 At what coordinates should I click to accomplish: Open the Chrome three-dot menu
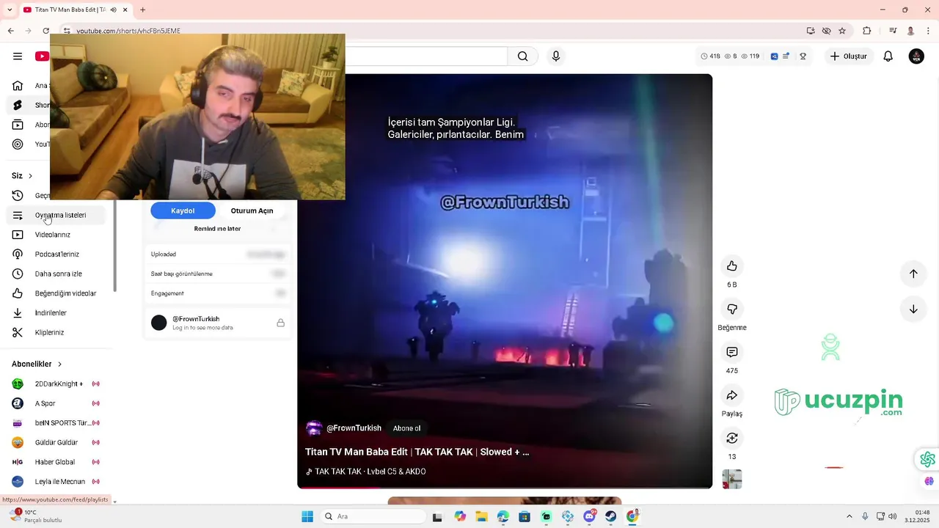(927, 31)
